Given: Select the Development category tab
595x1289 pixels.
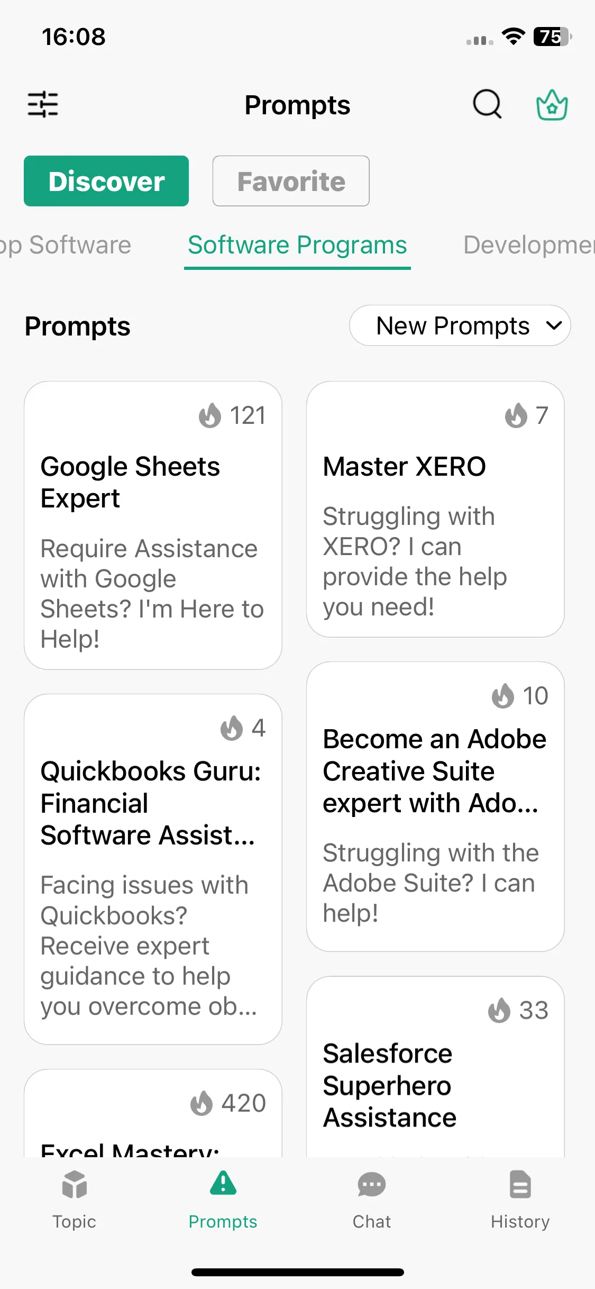Looking at the screenshot, I should point(529,246).
